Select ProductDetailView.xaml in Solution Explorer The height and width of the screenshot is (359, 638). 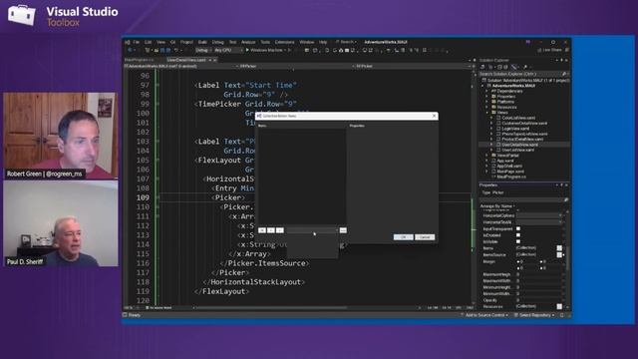point(522,139)
